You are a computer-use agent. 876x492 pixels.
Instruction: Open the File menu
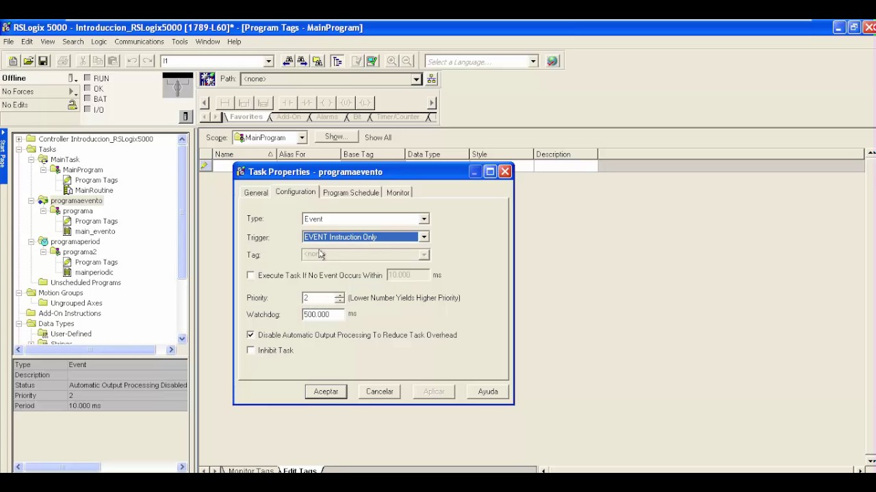point(8,42)
